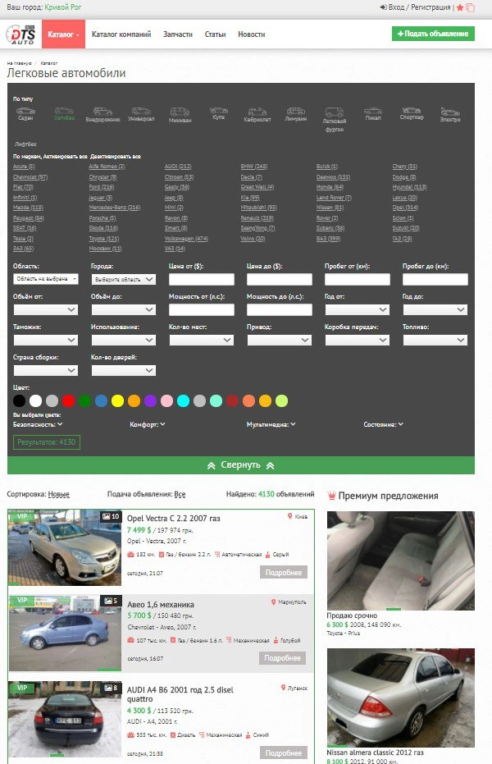This screenshot has width=492, height=764.
Task: Pick the black color swatch
Action: (x=19, y=401)
